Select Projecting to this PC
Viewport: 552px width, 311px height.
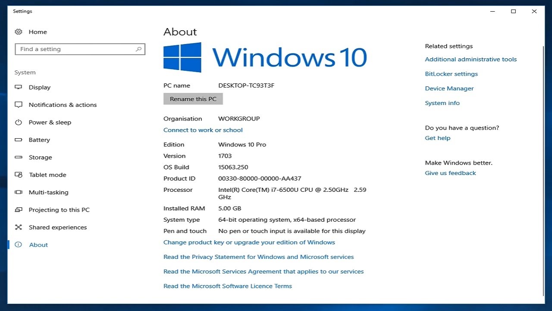59,210
